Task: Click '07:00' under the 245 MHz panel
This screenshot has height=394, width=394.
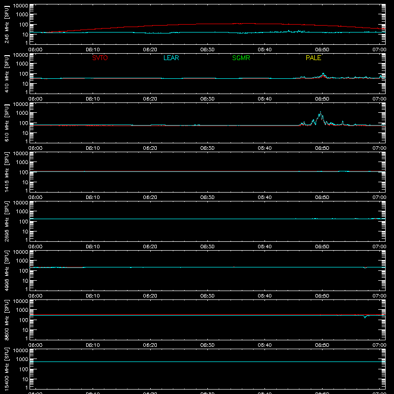Action: pos(379,50)
